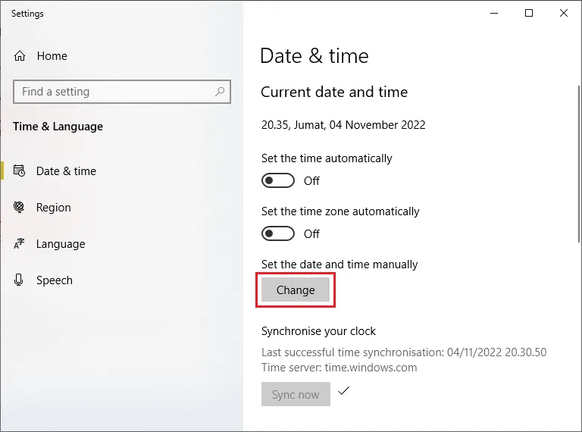This screenshot has width=582, height=432.
Task: Click the Speech microphone icon
Action: tap(18, 280)
